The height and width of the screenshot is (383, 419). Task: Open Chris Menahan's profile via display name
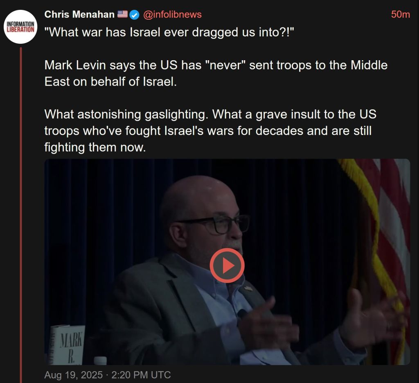(79, 14)
